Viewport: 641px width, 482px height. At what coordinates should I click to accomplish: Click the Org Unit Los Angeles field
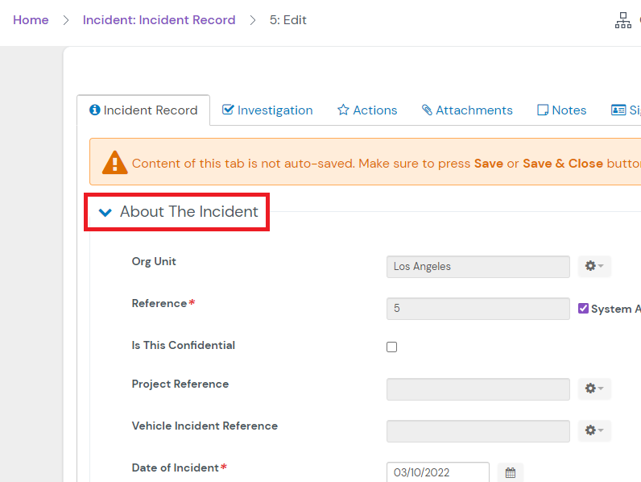click(478, 266)
